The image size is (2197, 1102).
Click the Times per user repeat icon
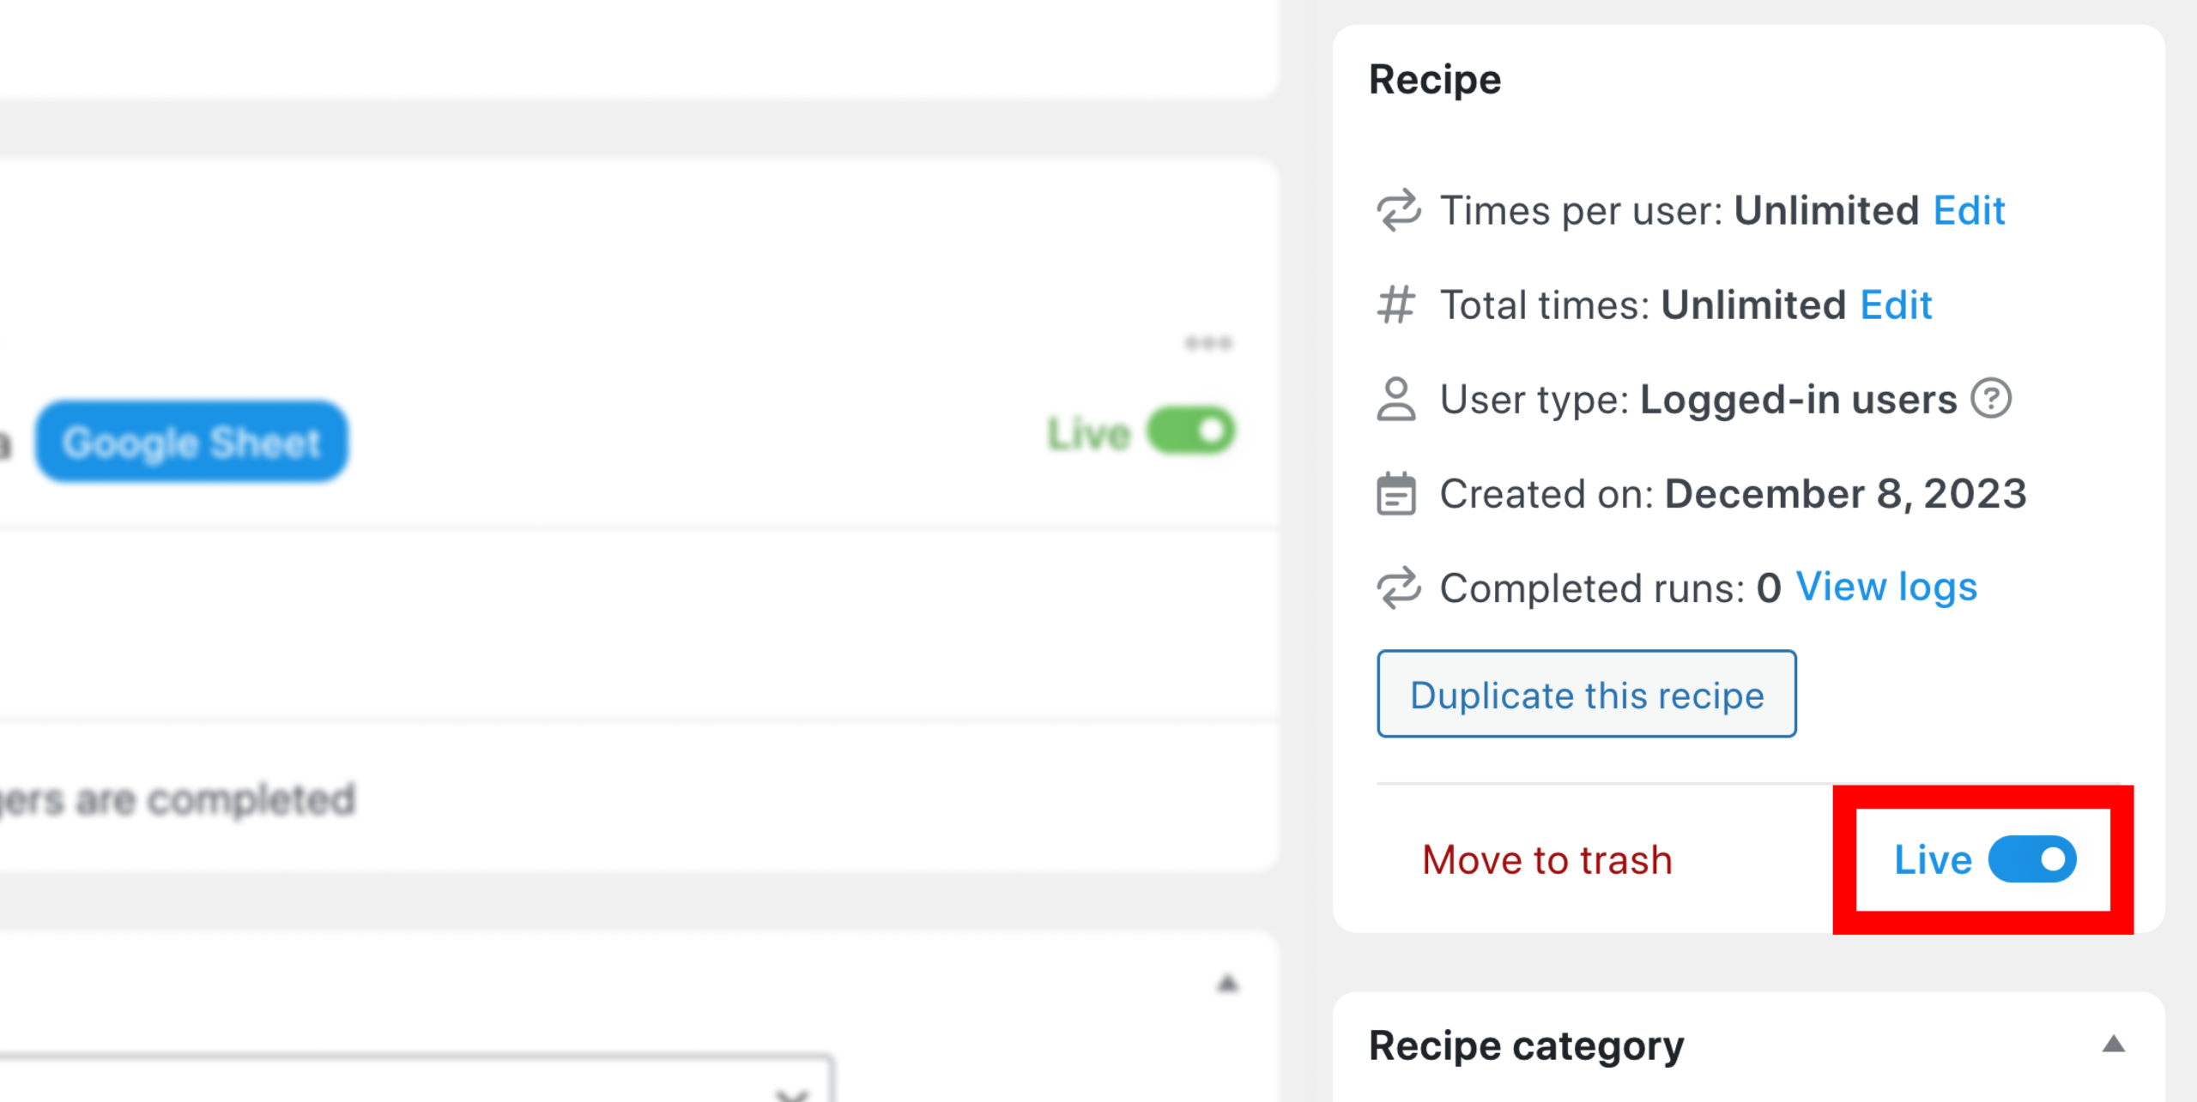coord(1398,210)
